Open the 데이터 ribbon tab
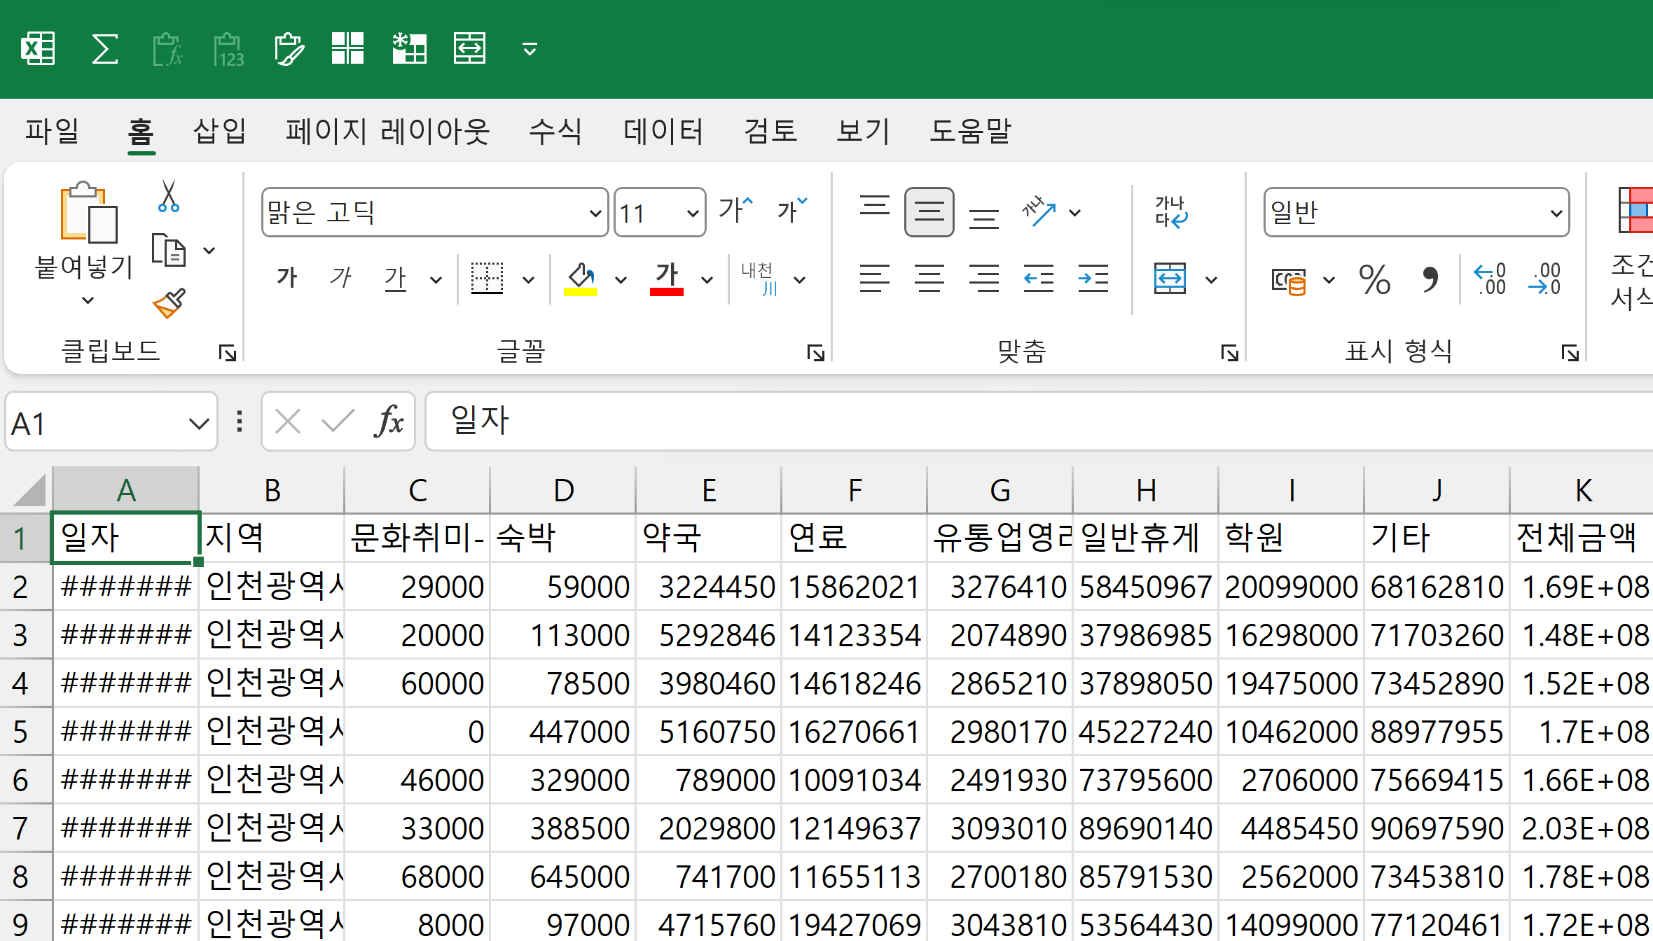Screen dimensions: 1653x941 click(x=663, y=131)
